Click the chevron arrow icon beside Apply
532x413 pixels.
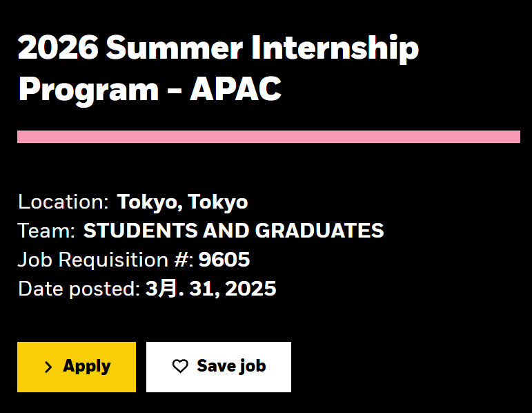pos(48,367)
